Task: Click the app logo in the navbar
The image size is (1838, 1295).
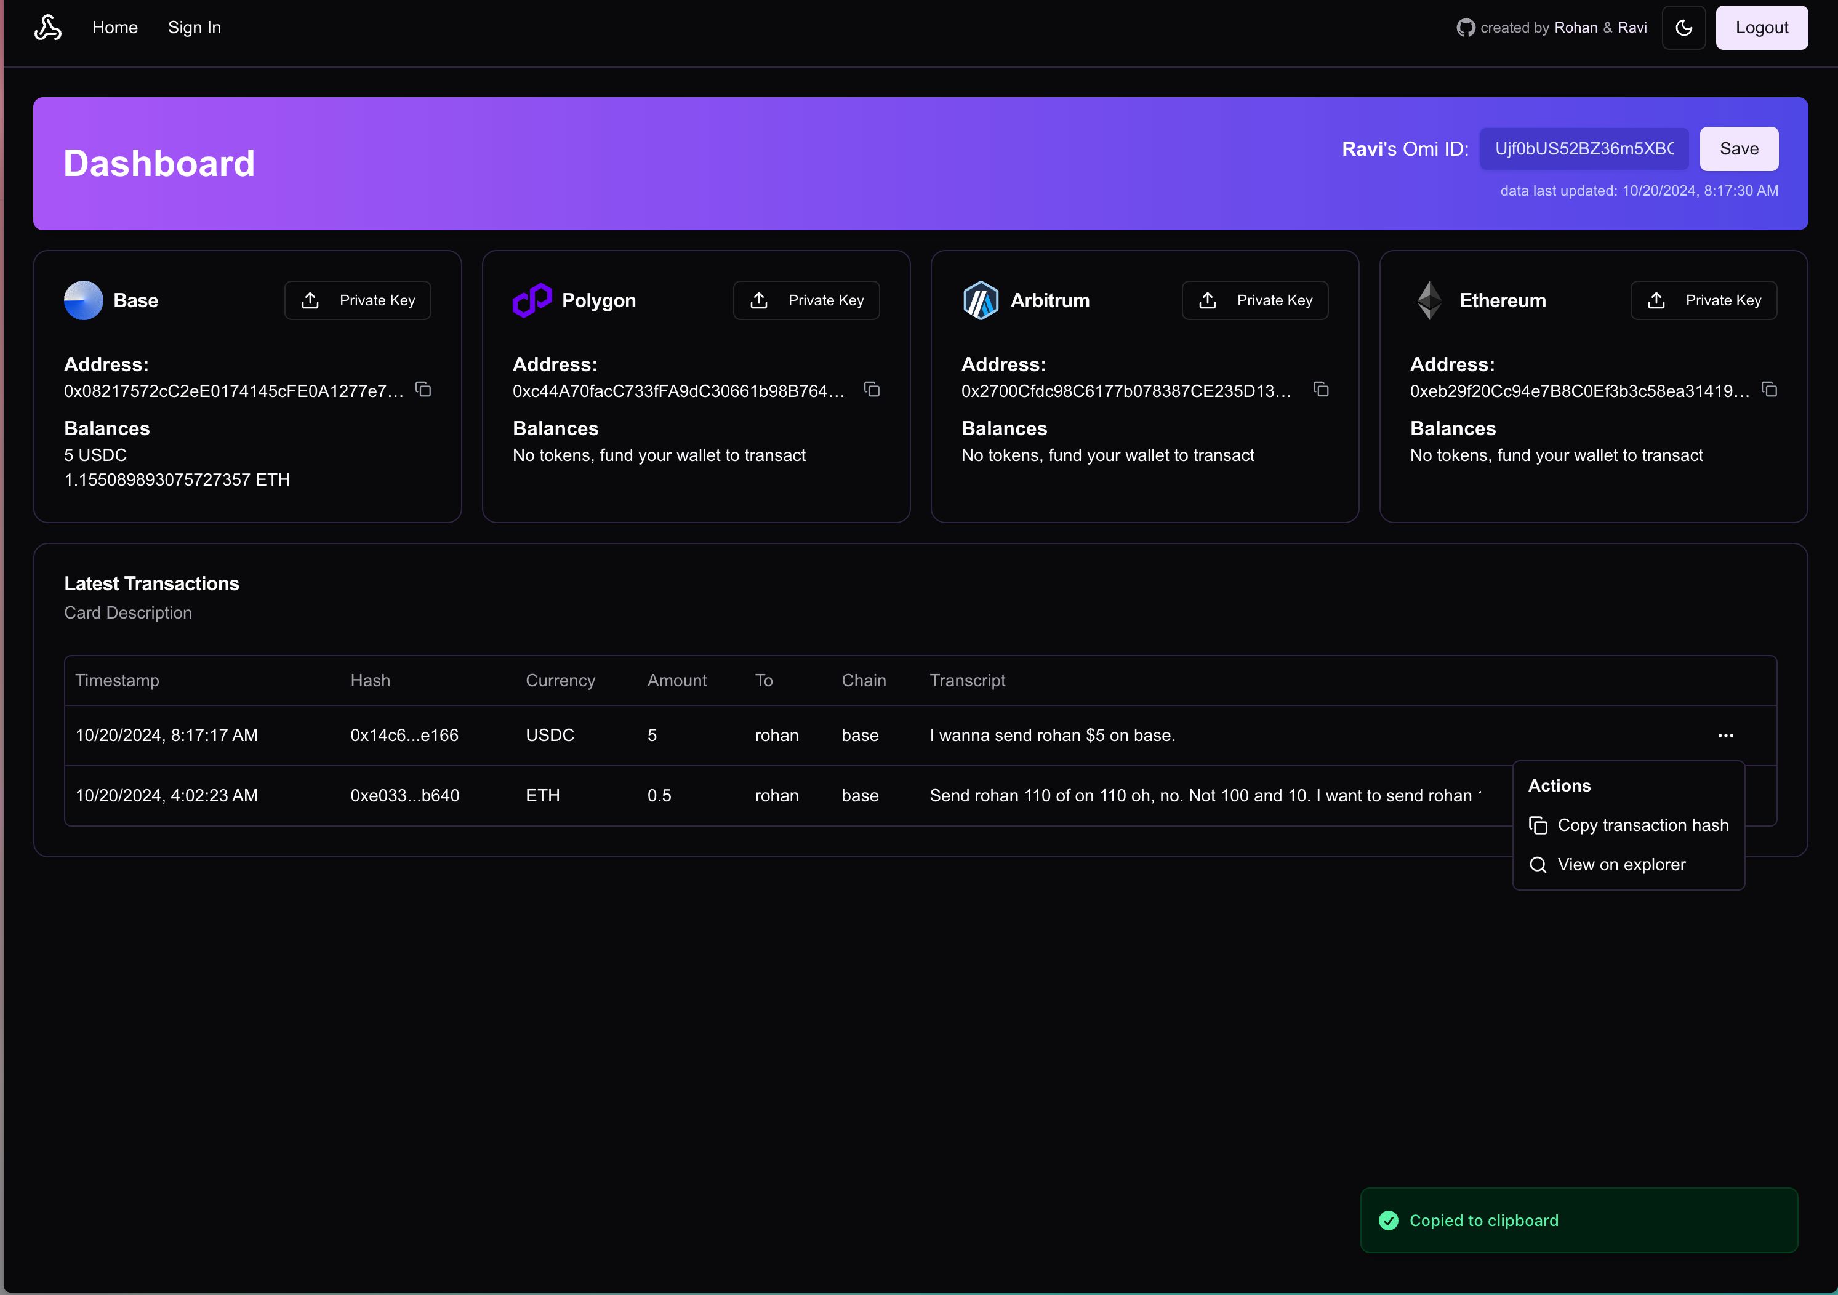Action: (48, 27)
